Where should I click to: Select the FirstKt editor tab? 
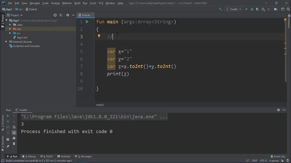click(x=85, y=15)
